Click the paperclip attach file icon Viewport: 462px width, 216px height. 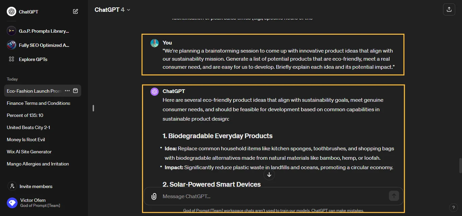[x=154, y=196]
